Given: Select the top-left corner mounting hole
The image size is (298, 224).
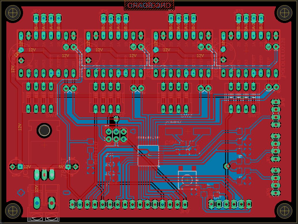Looking at the screenshot, I should pos(13,13).
